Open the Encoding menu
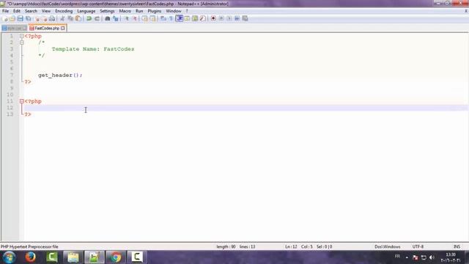 [64, 11]
